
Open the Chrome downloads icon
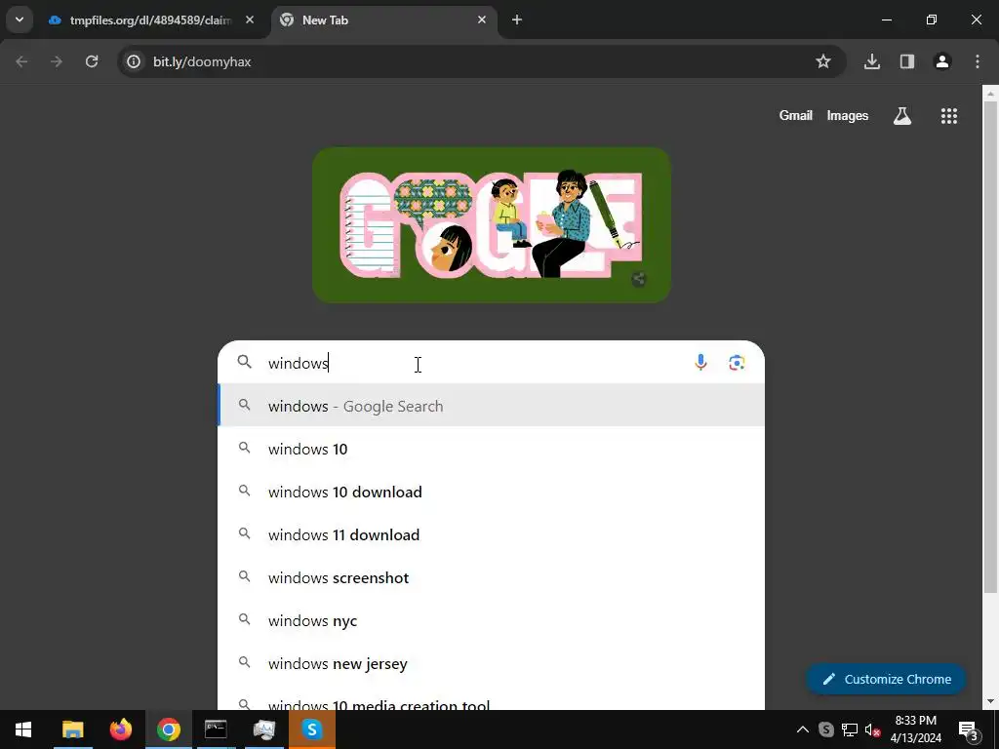coord(872,61)
